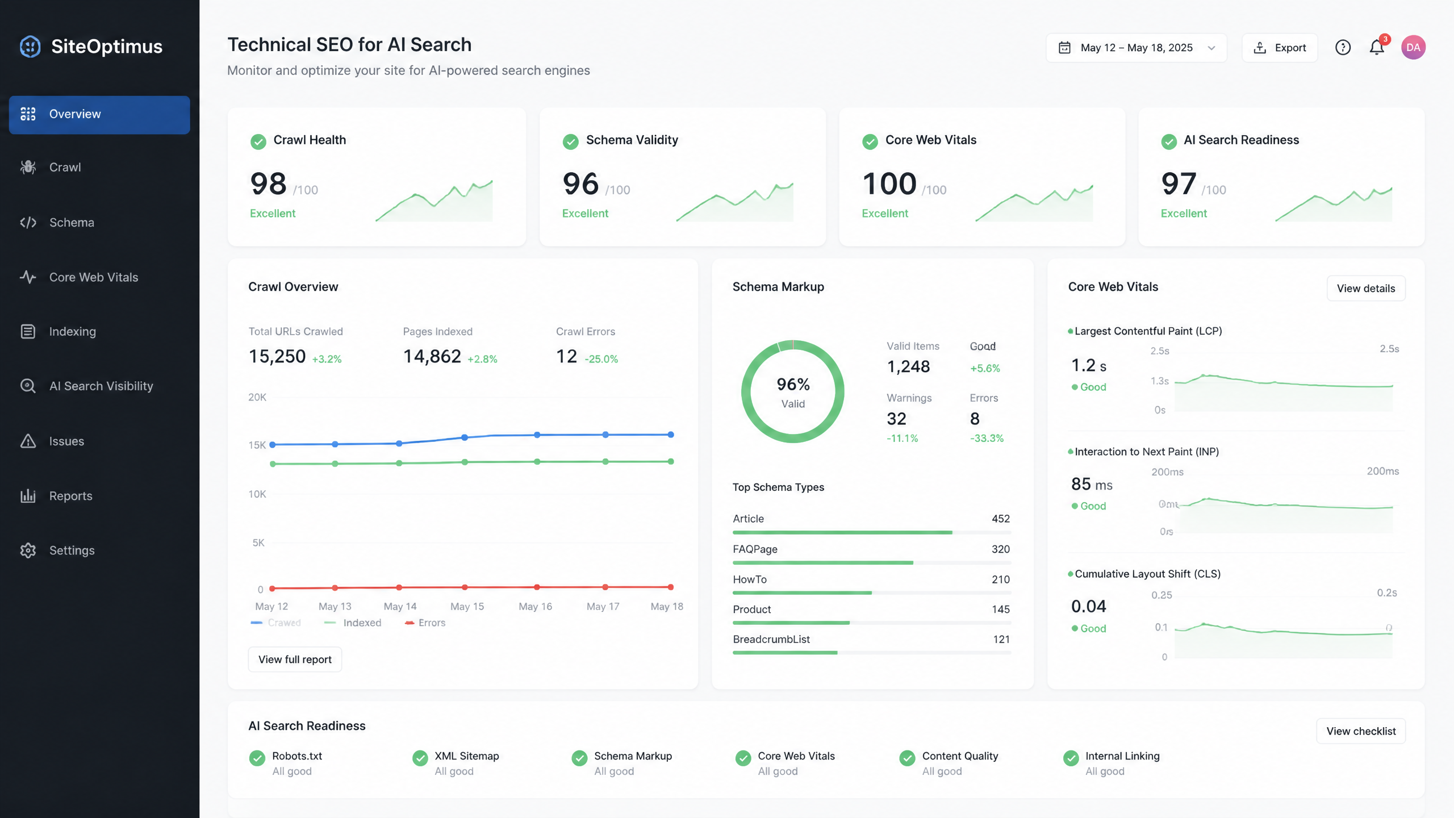
Task: Open Core Web Vitals in sidebar
Action: 99,277
